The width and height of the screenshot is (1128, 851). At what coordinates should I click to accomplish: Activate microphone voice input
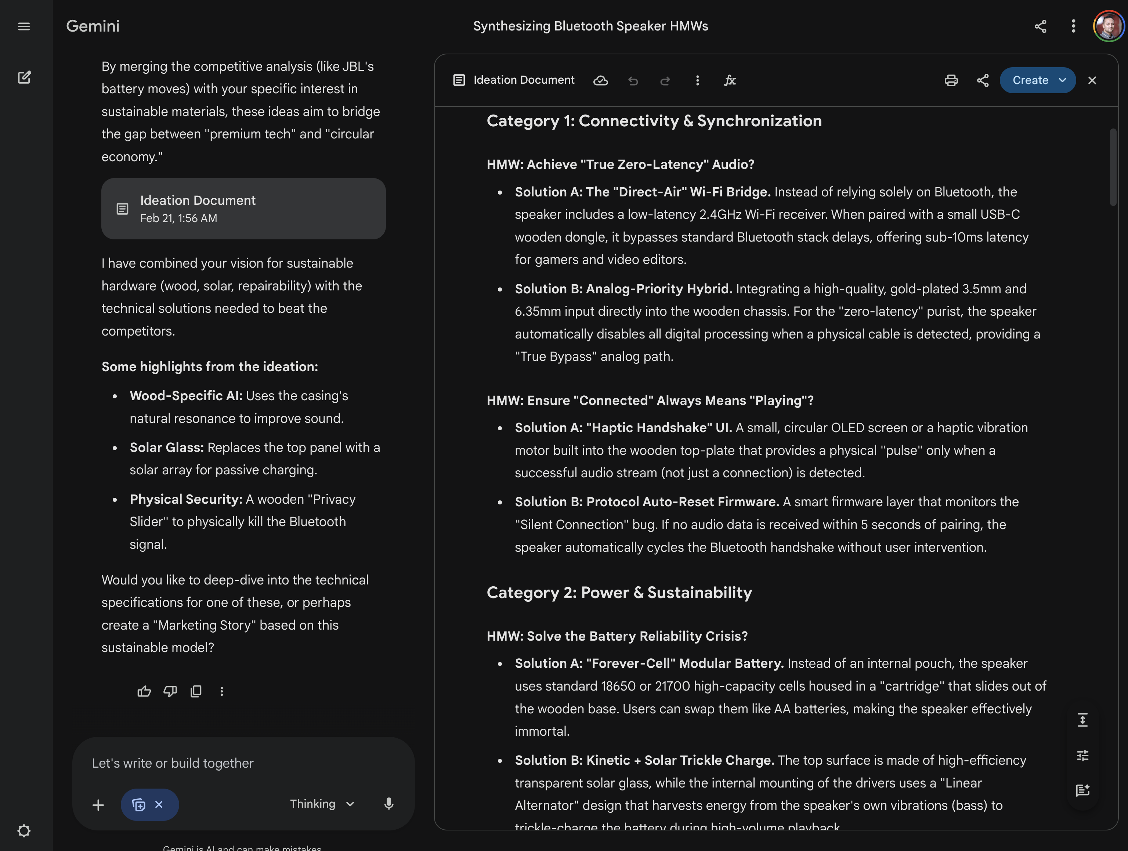tap(388, 804)
